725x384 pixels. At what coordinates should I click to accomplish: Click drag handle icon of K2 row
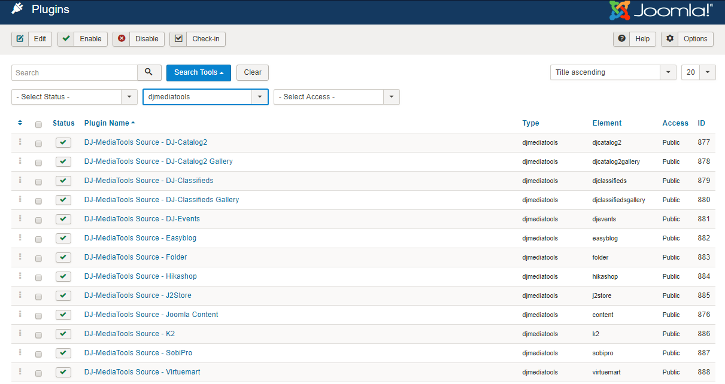pyautogui.click(x=20, y=333)
